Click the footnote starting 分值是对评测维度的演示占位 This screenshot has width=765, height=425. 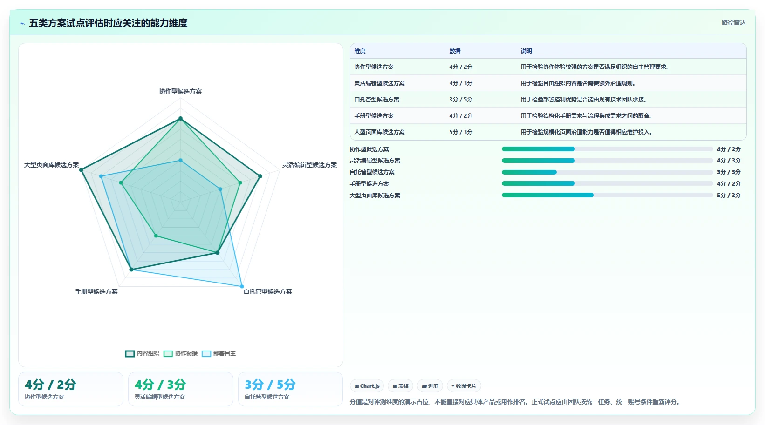516,402
